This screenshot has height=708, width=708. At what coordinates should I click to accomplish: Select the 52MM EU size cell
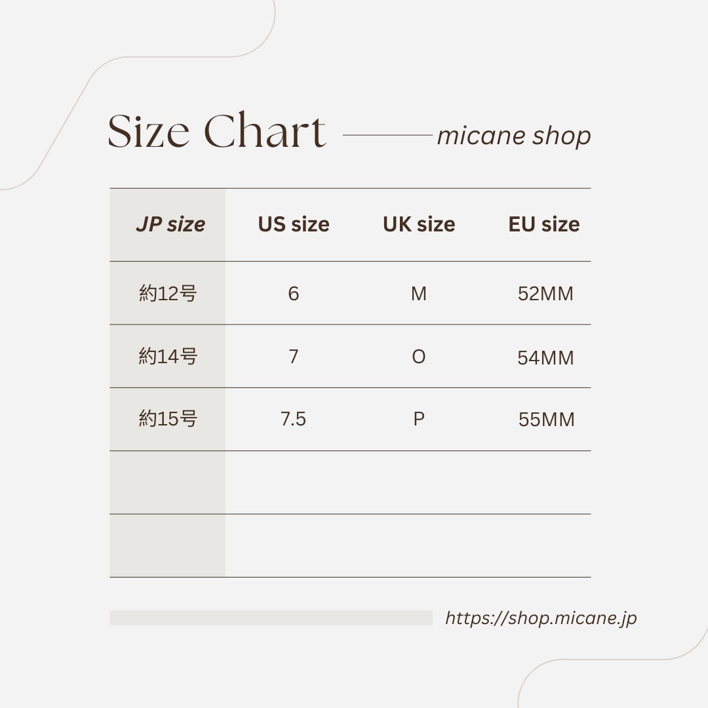click(545, 294)
